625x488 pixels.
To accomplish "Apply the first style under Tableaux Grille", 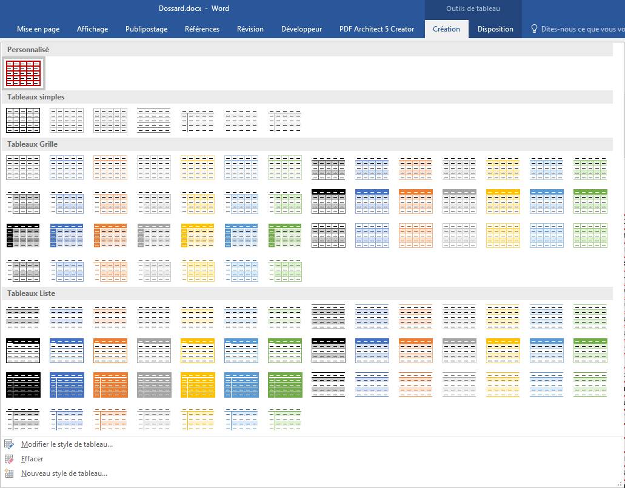I will (23, 167).
